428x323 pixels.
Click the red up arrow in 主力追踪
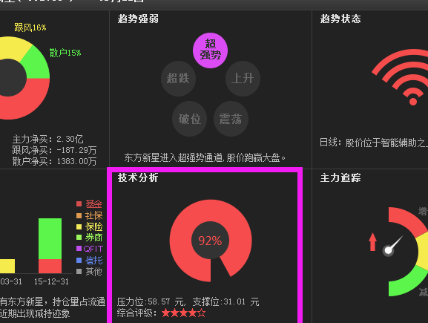372,242
